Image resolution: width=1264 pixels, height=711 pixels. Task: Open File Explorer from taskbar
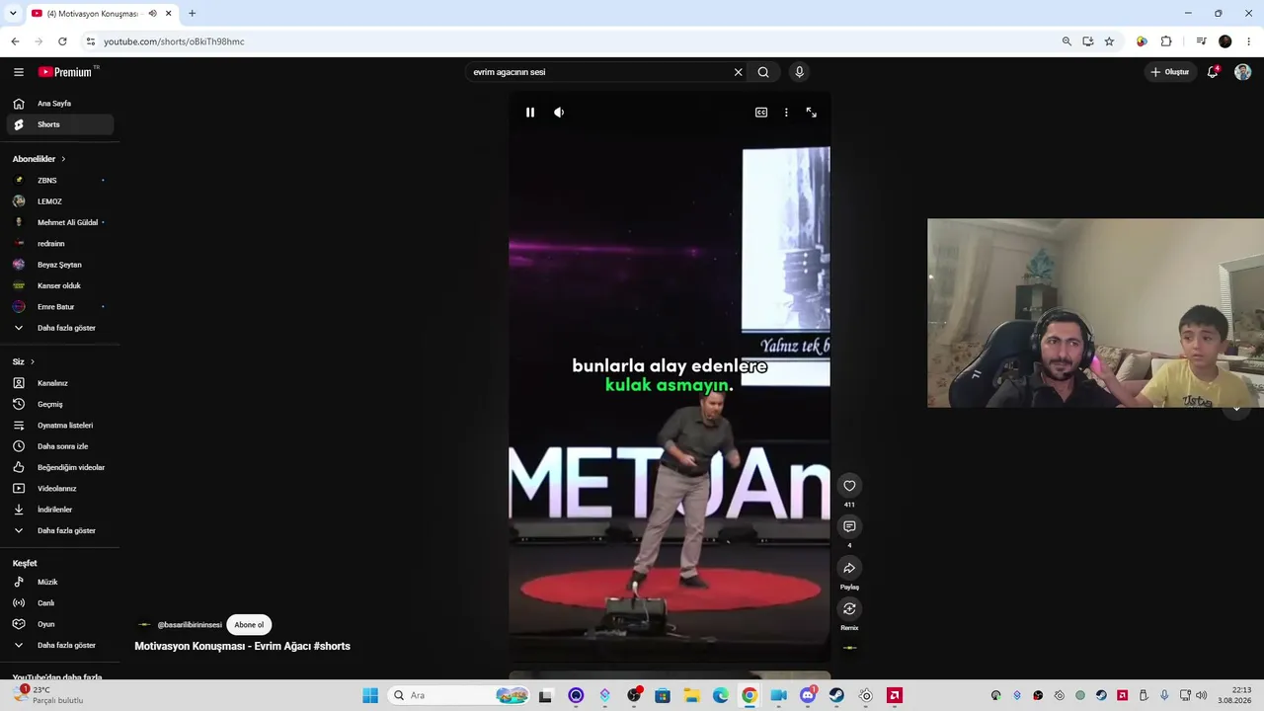pyautogui.click(x=691, y=695)
